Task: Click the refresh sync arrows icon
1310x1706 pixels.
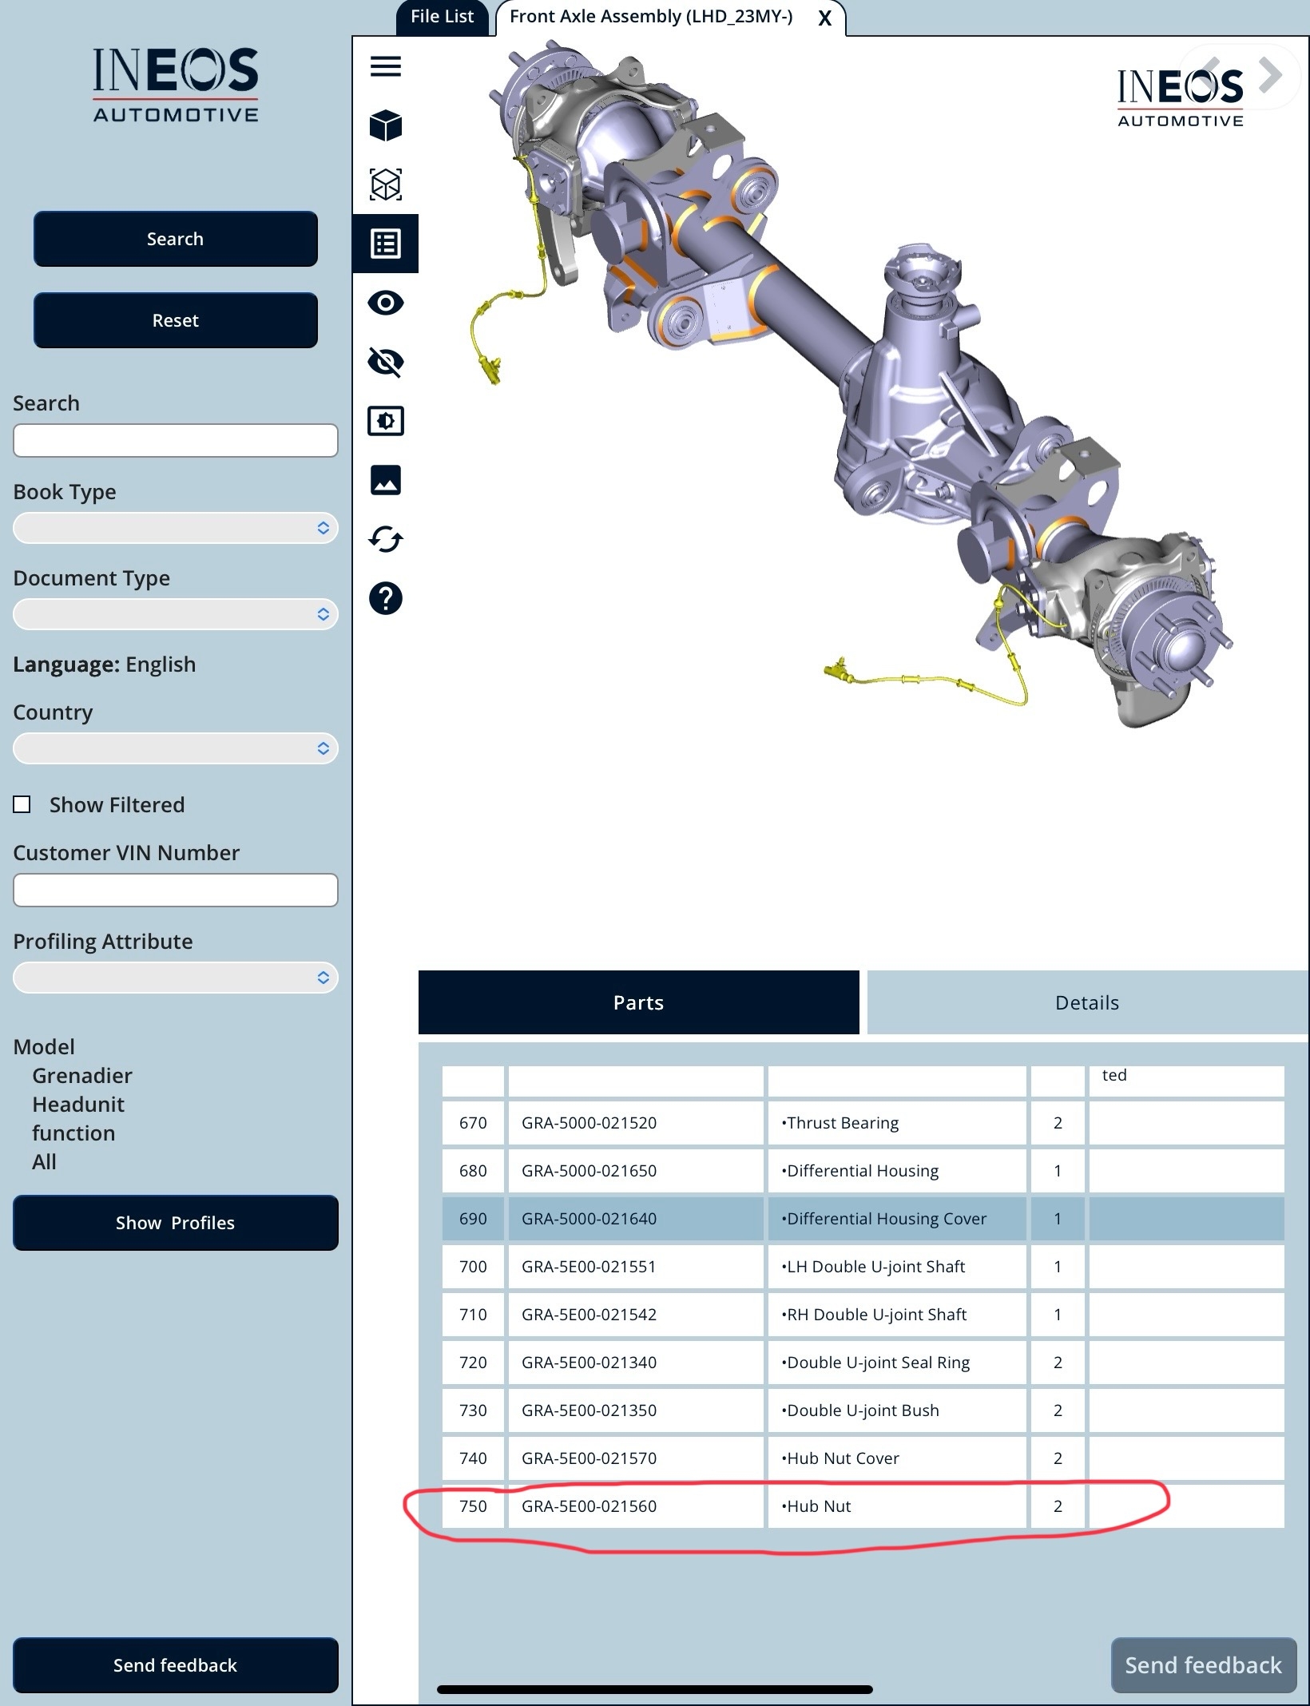Action: 386,539
